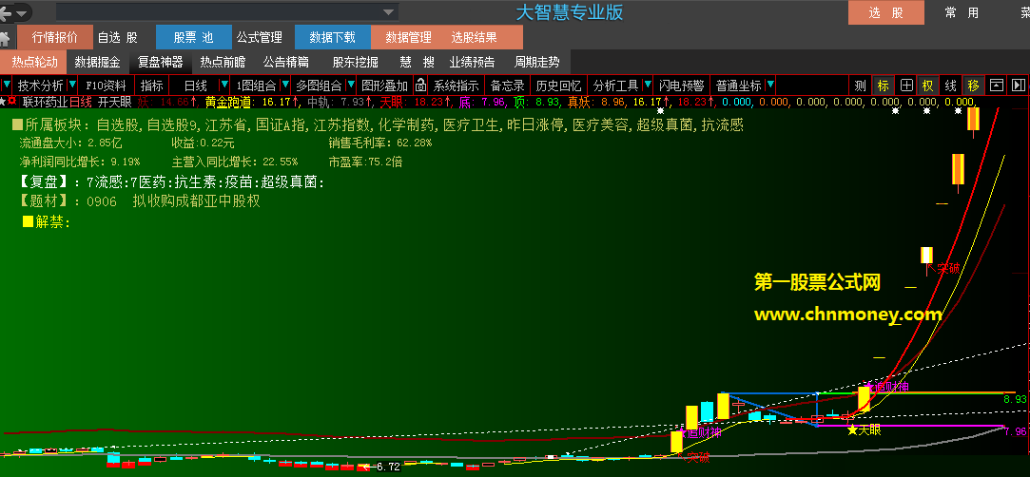This screenshot has width=1030, height=477.
Task: Open the 热点前瞻 sub-tab
Action: [223, 63]
